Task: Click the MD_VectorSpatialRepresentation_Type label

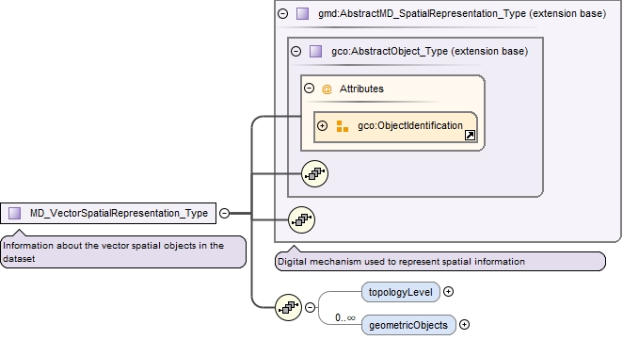Action: (119, 213)
